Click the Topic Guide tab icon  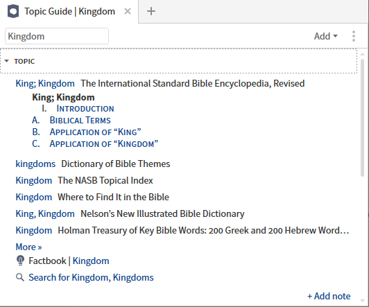pyautogui.click(x=13, y=11)
